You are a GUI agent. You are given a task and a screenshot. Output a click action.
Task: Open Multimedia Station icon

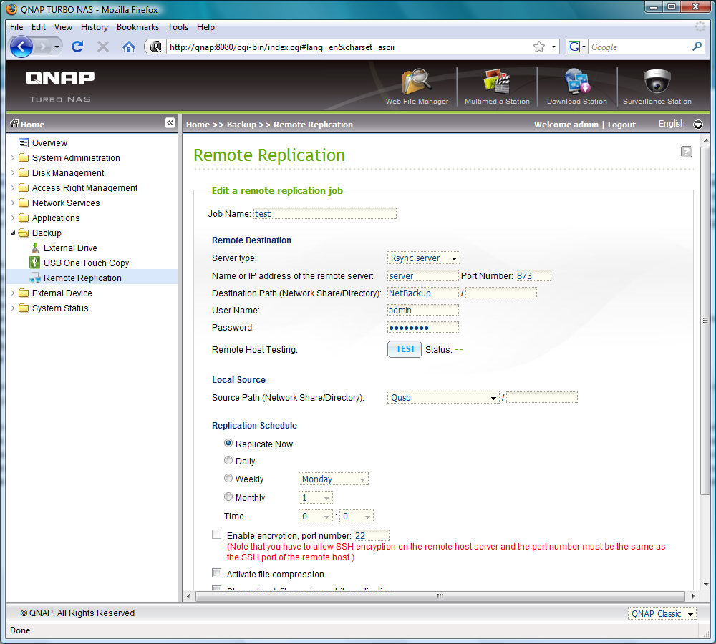[x=497, y=82]
